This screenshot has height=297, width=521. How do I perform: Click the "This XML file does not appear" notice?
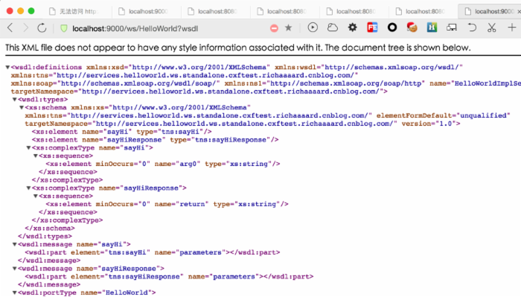point(238,48)
